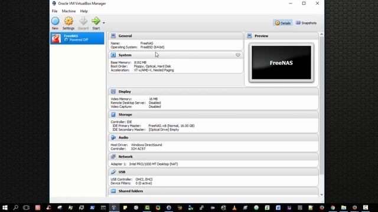
Task: Click the Display section icon
Action: pyautogui.click(x=113, y=92)
